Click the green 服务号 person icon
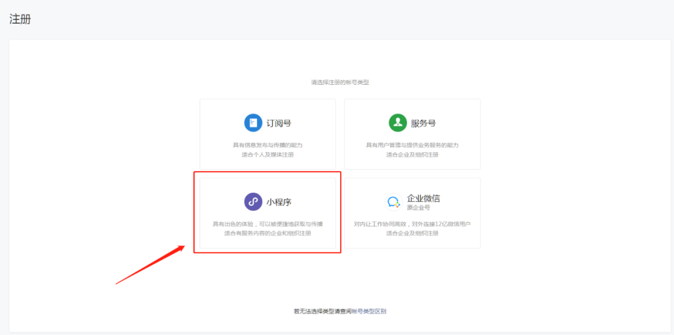 398,123
